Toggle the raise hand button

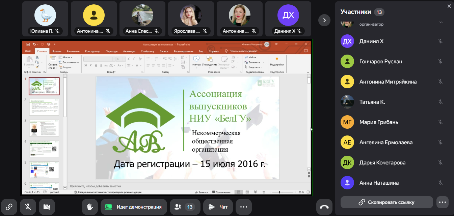[x=90, y=207]
